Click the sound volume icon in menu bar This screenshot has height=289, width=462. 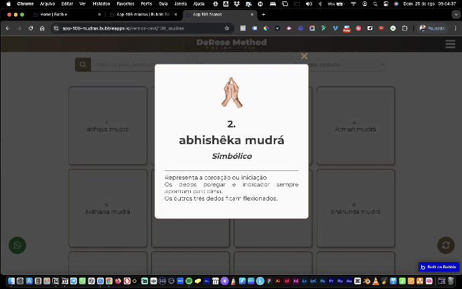pos(309,4)
